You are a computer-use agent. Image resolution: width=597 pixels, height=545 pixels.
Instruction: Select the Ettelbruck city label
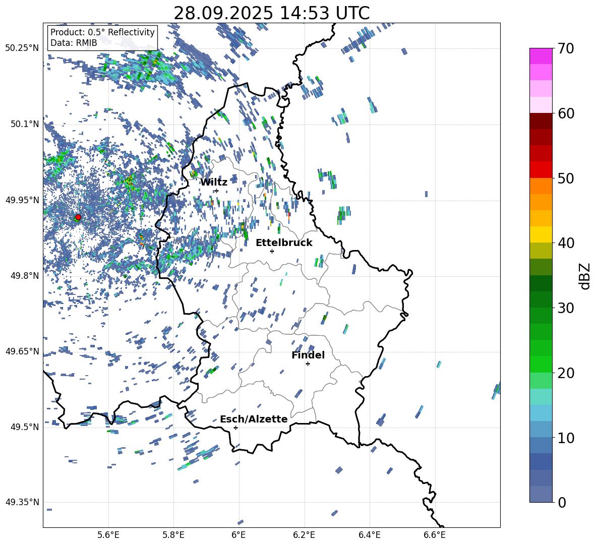(x=283, y=243)
